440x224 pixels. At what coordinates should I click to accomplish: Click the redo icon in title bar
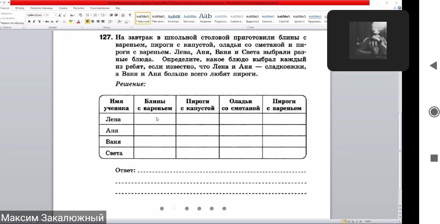pos(4,2)
